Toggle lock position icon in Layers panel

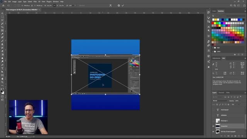(223, 105)
